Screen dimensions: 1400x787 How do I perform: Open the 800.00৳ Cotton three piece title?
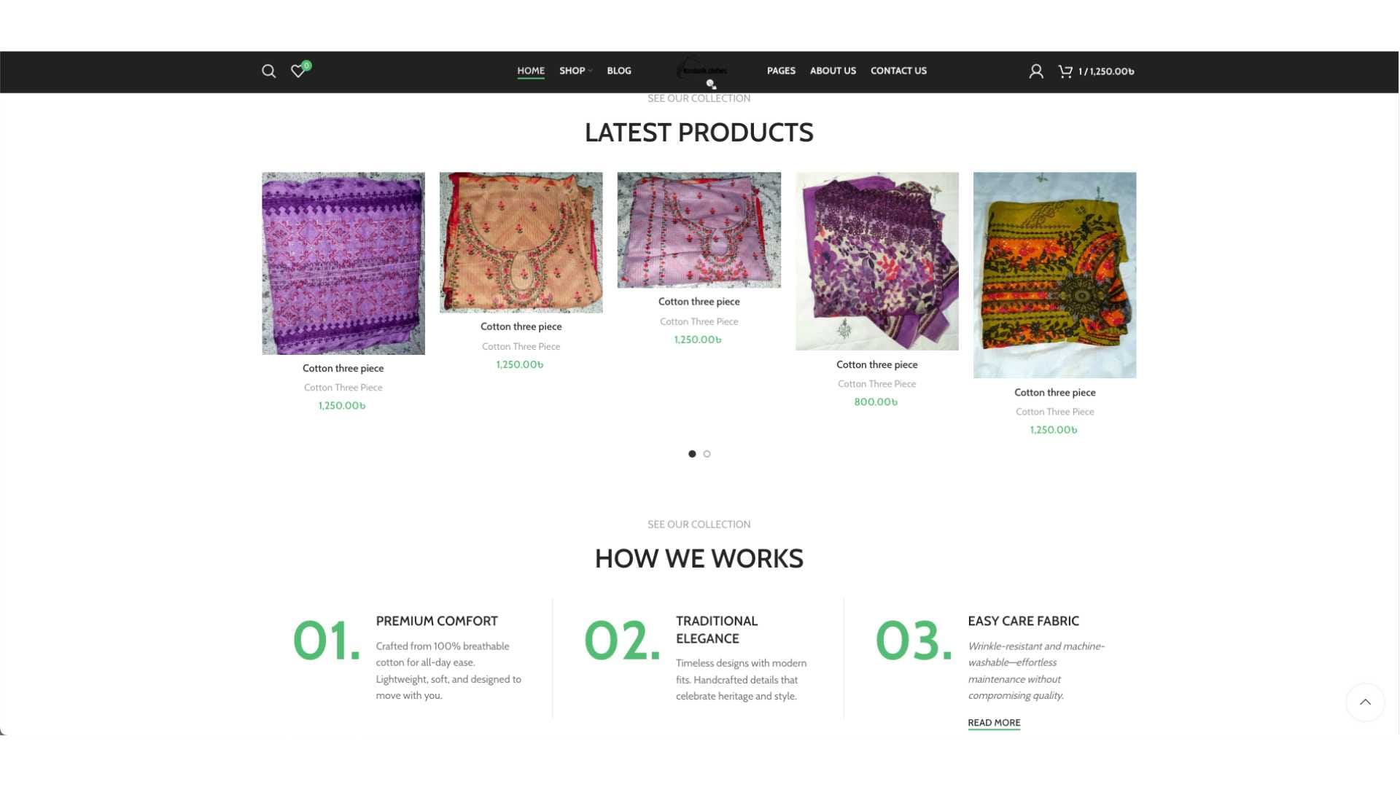(876, 364)
